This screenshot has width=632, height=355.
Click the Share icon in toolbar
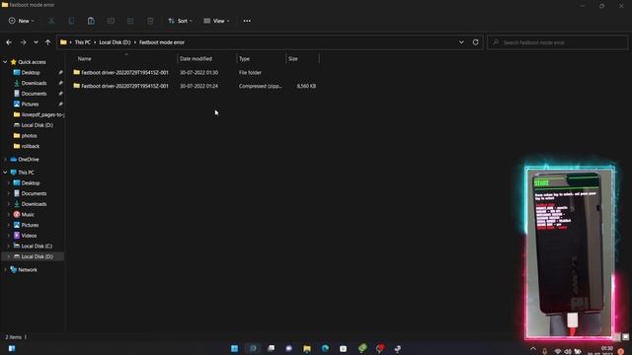(x=130, y=21)
